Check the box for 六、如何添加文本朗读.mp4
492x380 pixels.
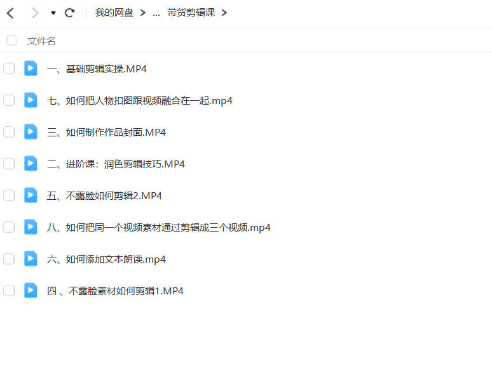point(9,259)
